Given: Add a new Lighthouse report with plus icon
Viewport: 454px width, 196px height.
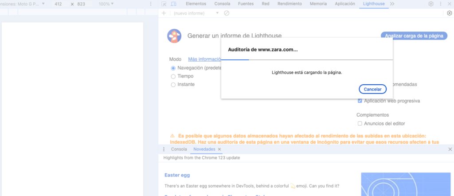Looking at the screenshot, I should click(164, 13).
